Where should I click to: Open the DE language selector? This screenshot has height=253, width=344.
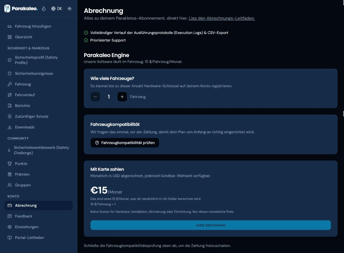coord(57,9)
